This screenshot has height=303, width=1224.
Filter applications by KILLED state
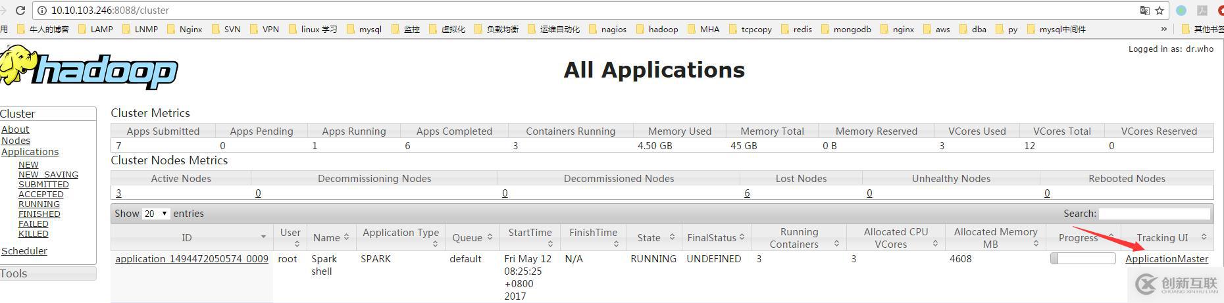(34, 234)
